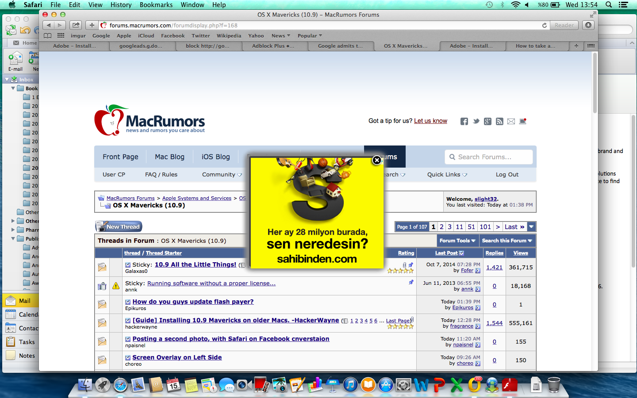Click the New Thread button
This screenshot has height=398, width=637.
(119, 227)
